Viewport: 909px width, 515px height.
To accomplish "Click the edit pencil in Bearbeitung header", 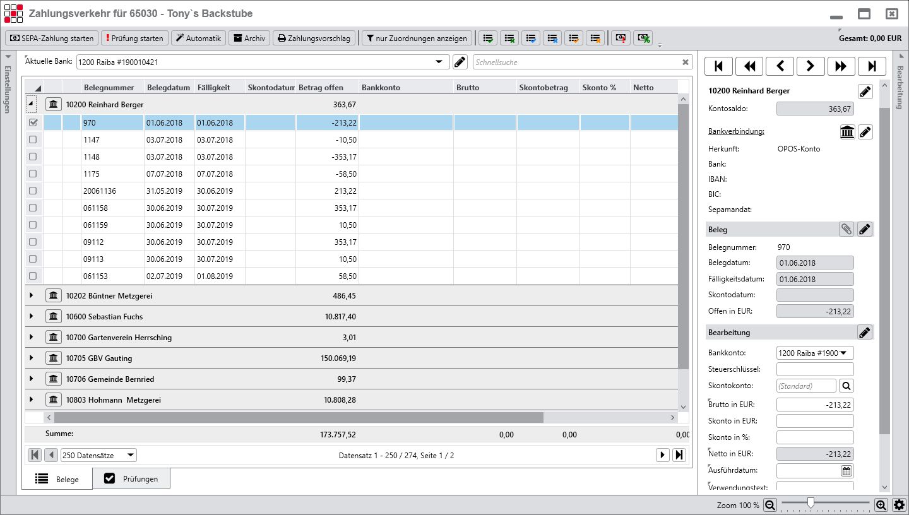I will [x=865, y=333].
